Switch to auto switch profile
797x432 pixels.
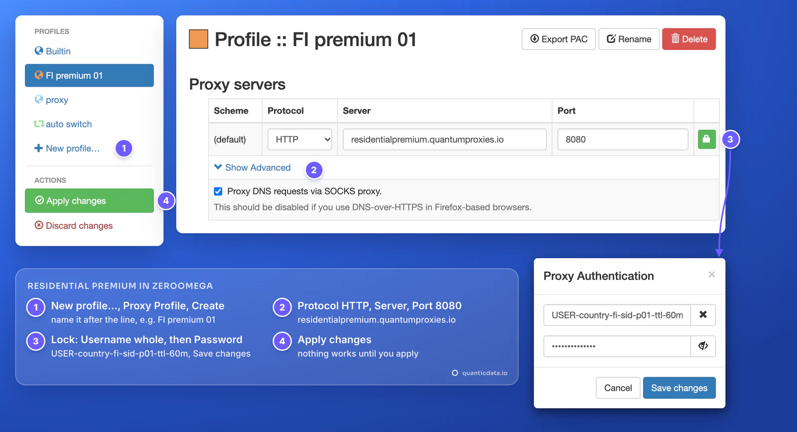click(x=63, y=124)
